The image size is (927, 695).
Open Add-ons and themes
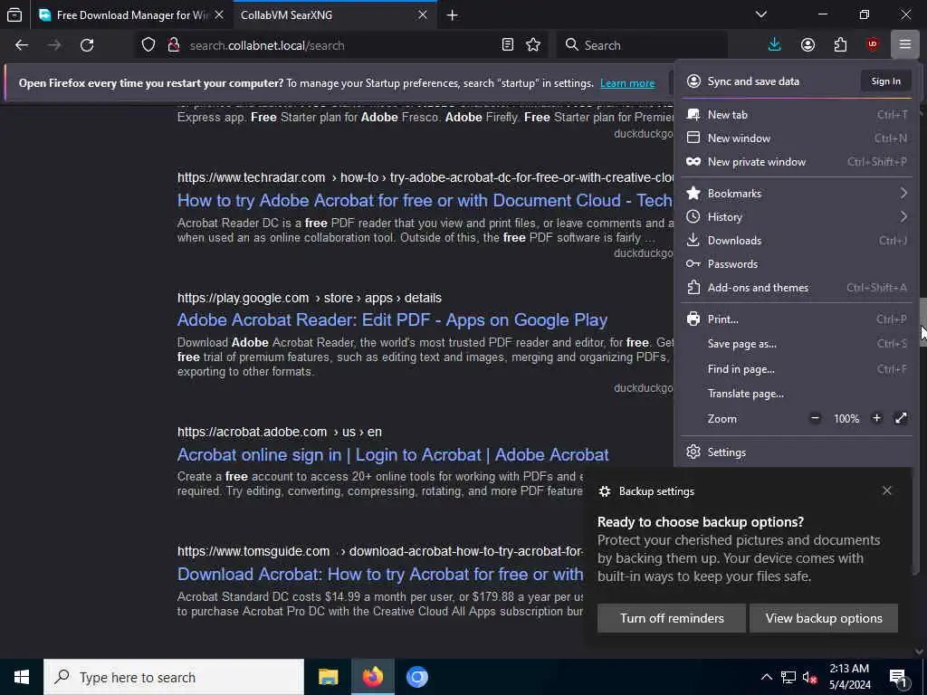pyautogui.click(x=797, y=288)
